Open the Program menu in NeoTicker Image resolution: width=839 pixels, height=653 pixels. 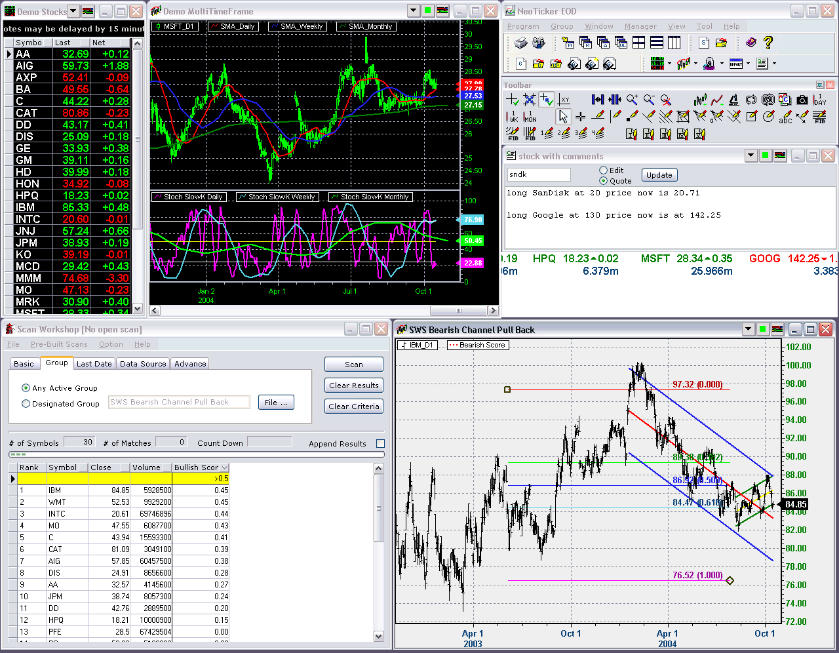523,26
